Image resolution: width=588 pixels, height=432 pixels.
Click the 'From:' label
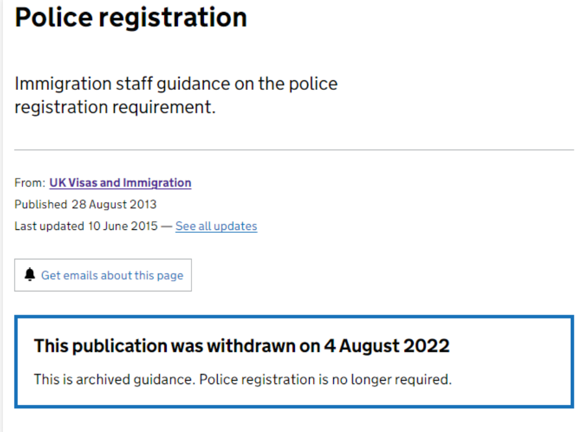coord(30,183)
